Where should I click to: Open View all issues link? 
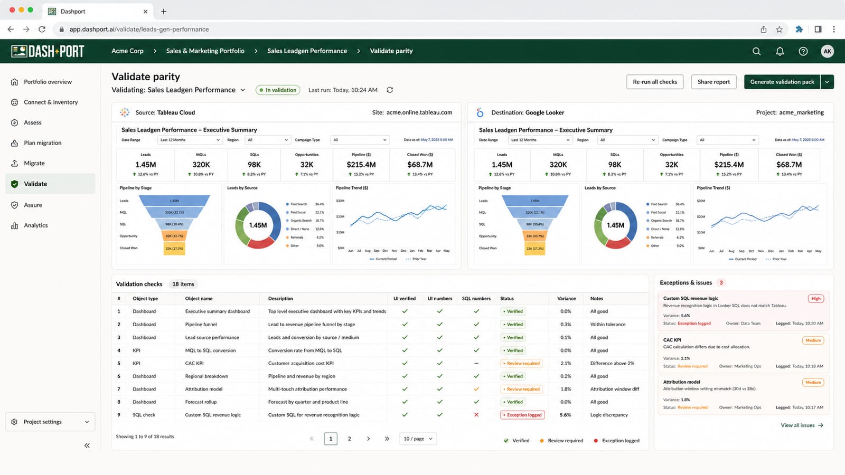pyautogui.click(x=802, y=425)
